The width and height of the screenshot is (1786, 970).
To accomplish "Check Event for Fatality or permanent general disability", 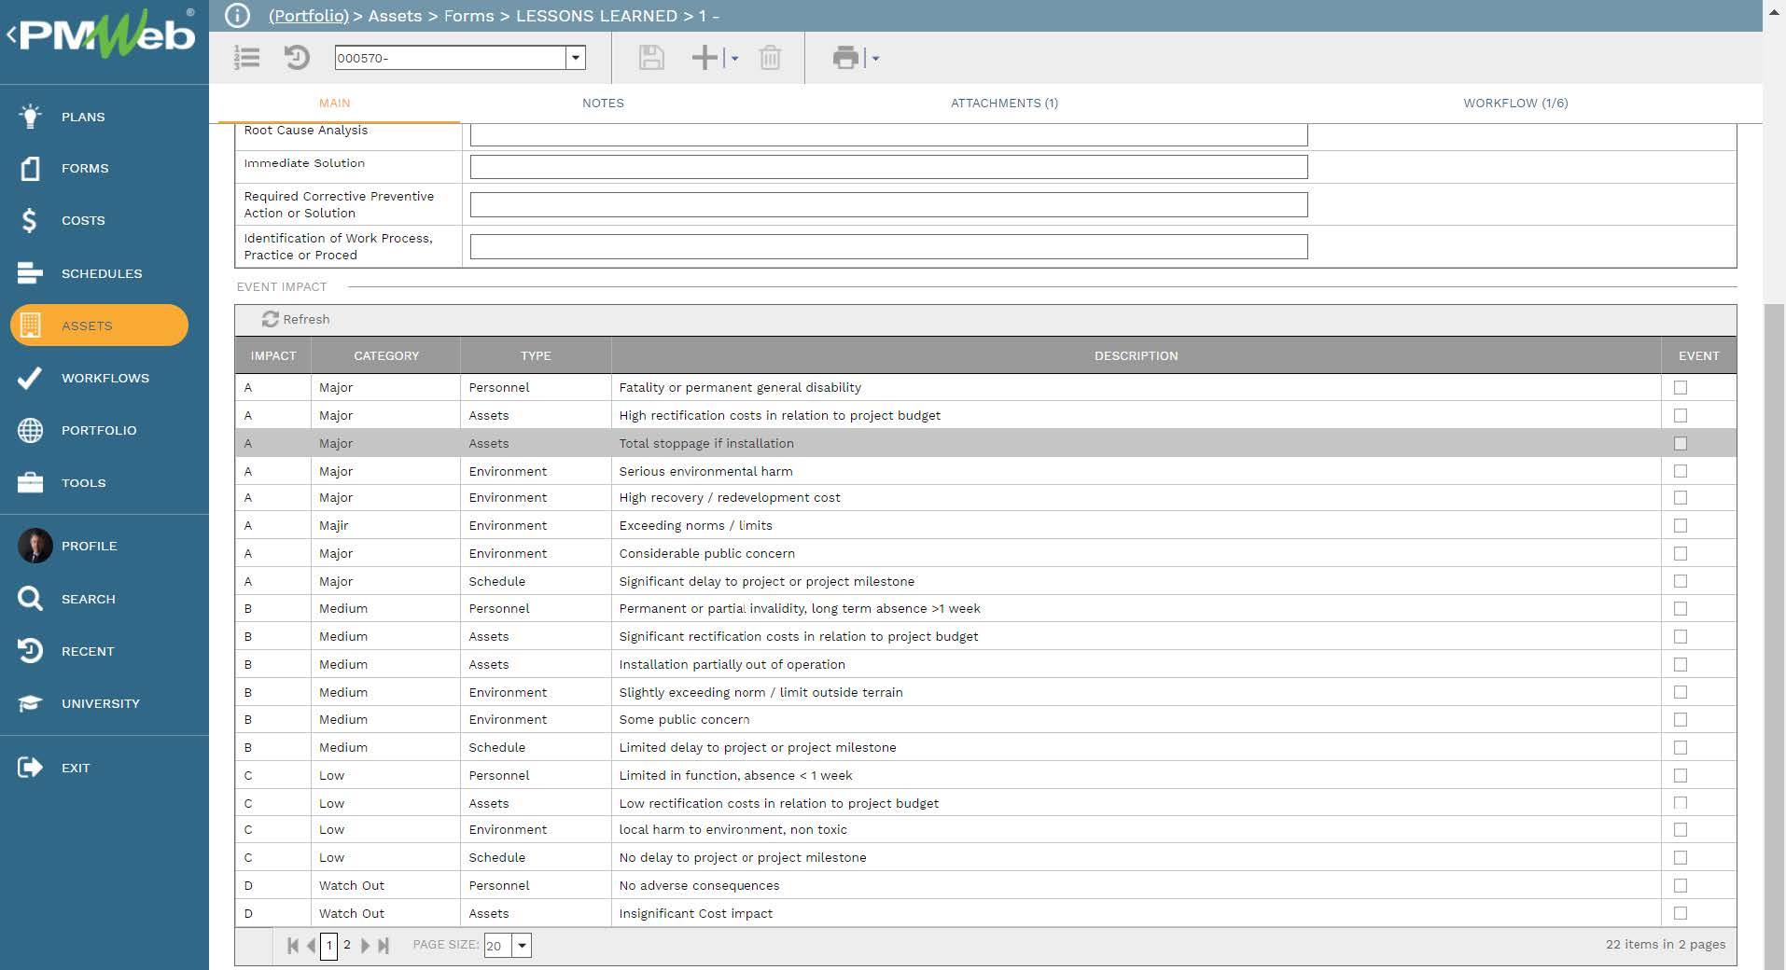I will pyautogui.click(x=1681, y=387).
